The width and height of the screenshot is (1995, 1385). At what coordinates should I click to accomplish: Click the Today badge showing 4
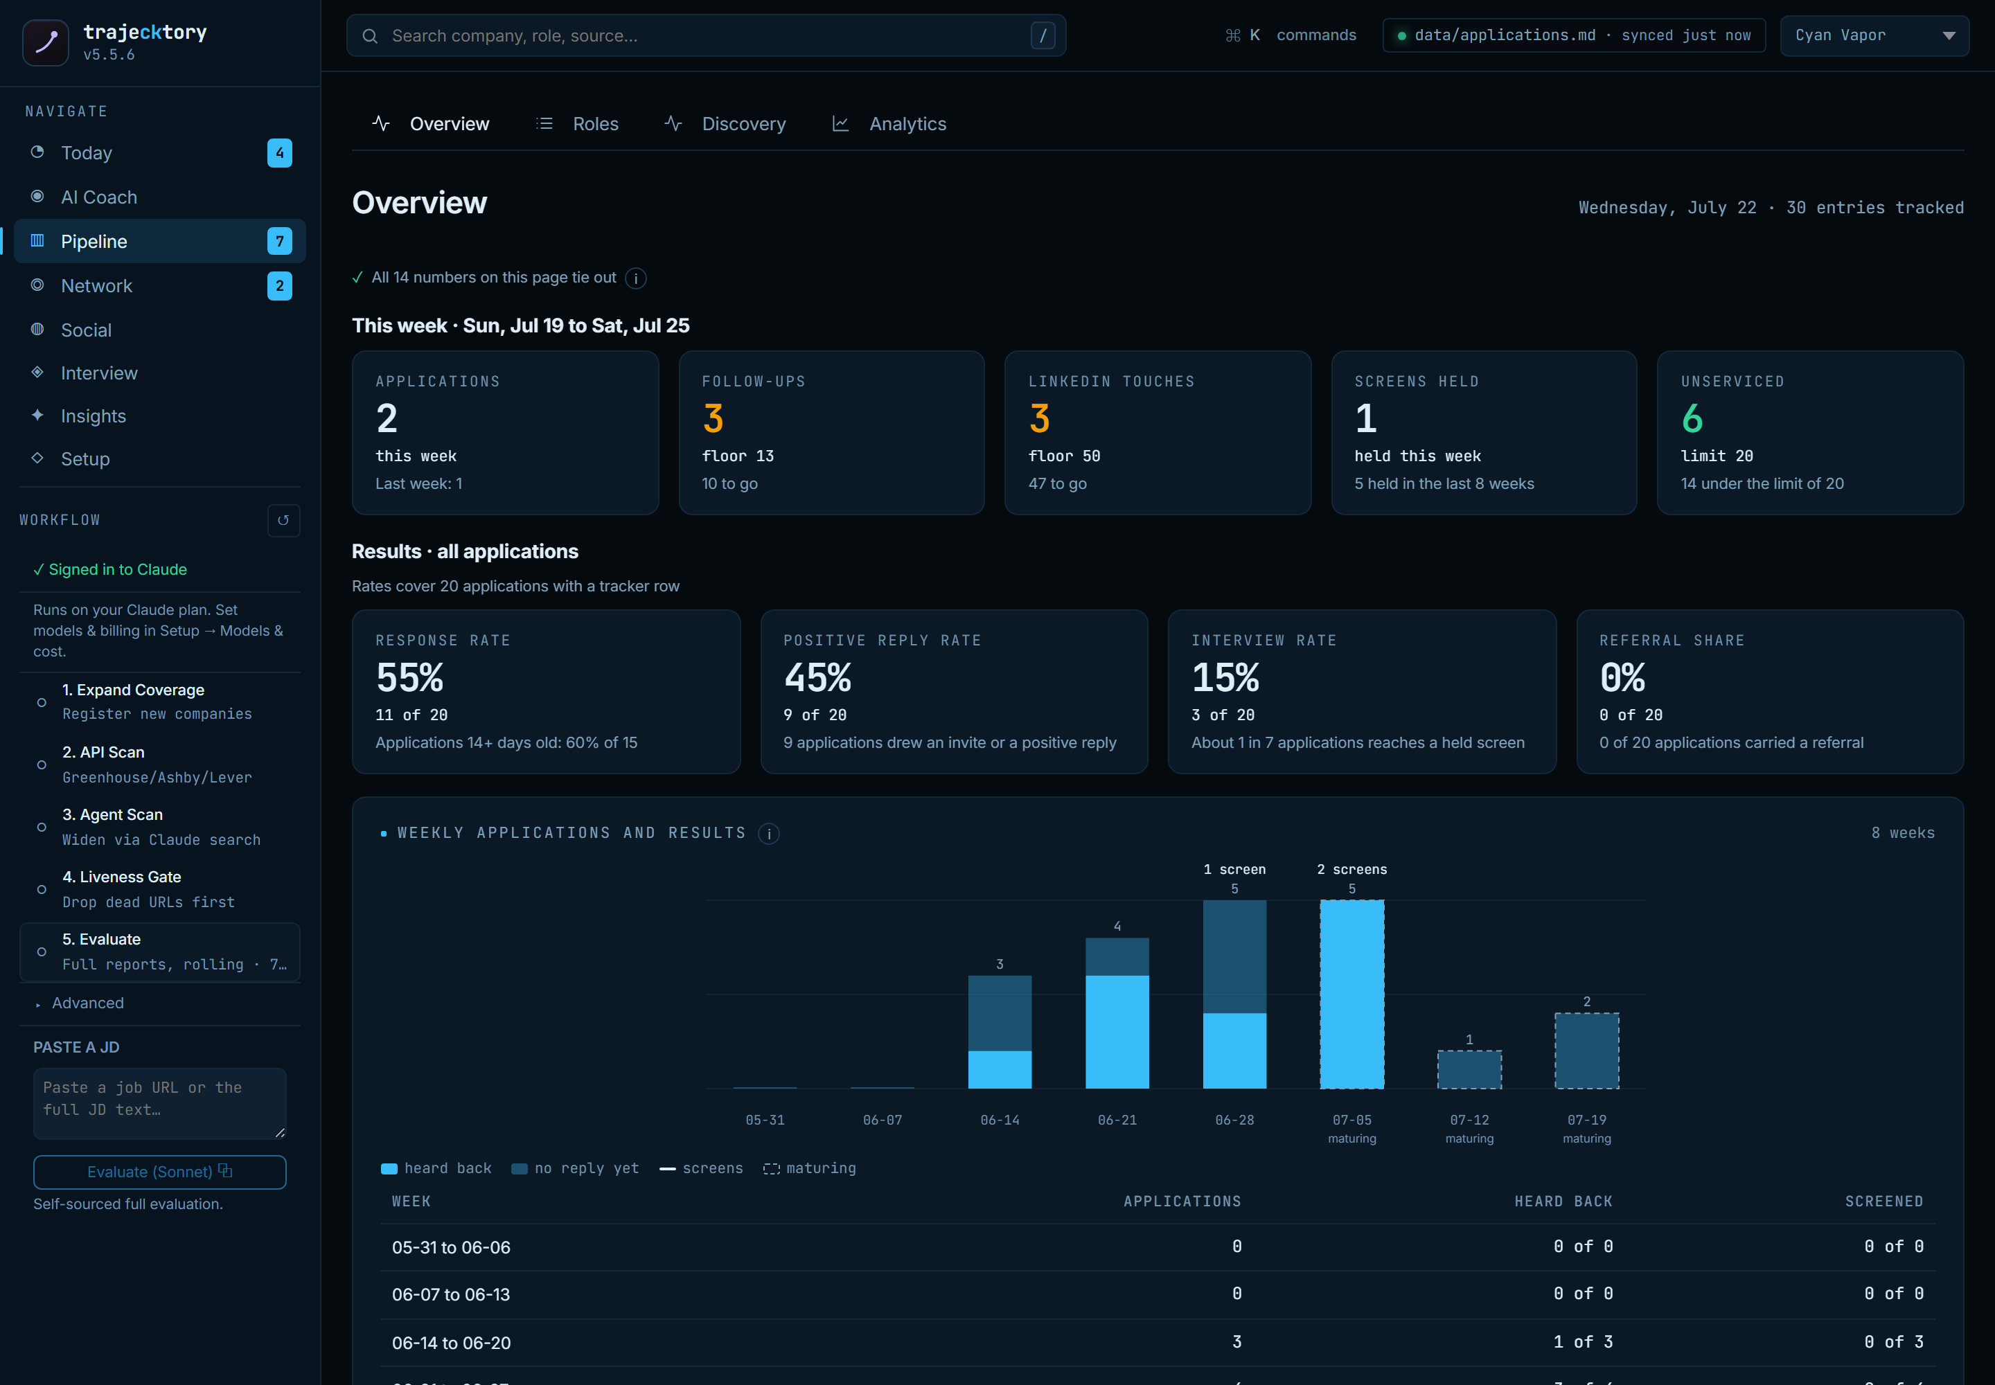pyautogui.click(x=280, y=153)
